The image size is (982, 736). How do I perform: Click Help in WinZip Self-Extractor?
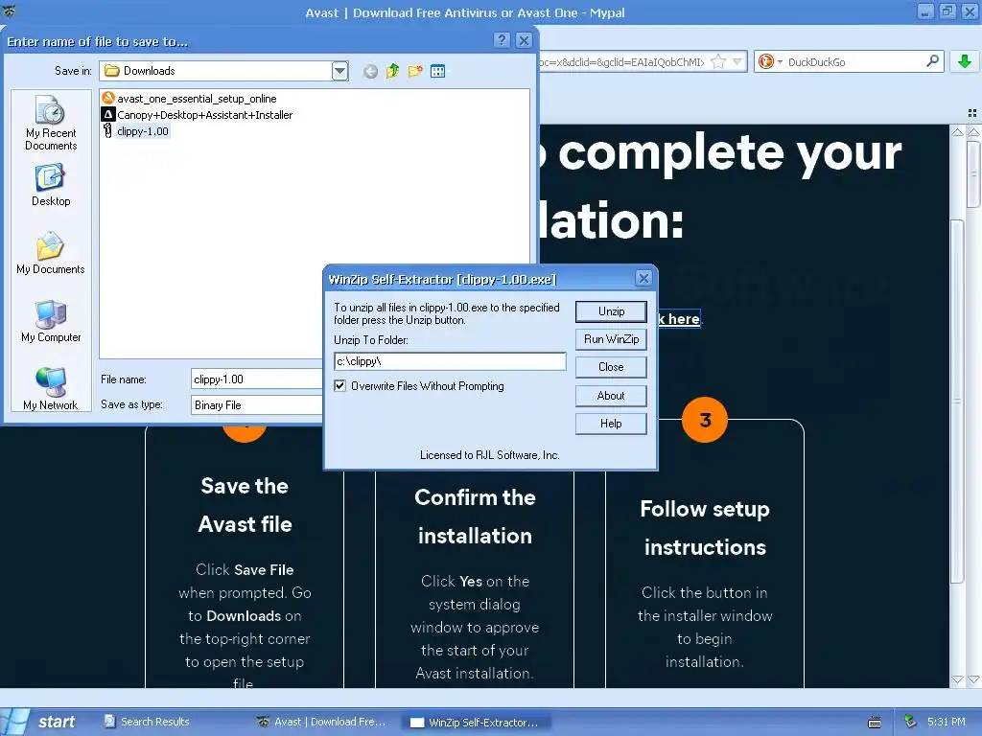point(611,424)
